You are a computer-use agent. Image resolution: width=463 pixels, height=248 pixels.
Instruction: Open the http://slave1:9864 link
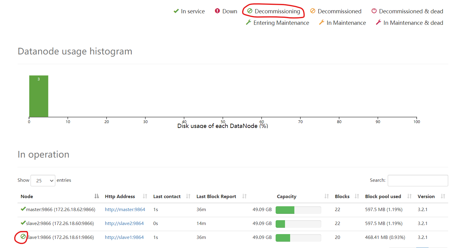(124, 237)
